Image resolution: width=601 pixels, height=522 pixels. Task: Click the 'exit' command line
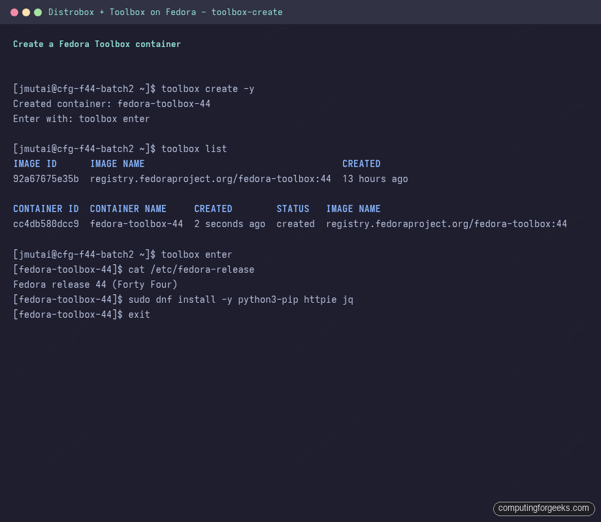tap(82, 315)
